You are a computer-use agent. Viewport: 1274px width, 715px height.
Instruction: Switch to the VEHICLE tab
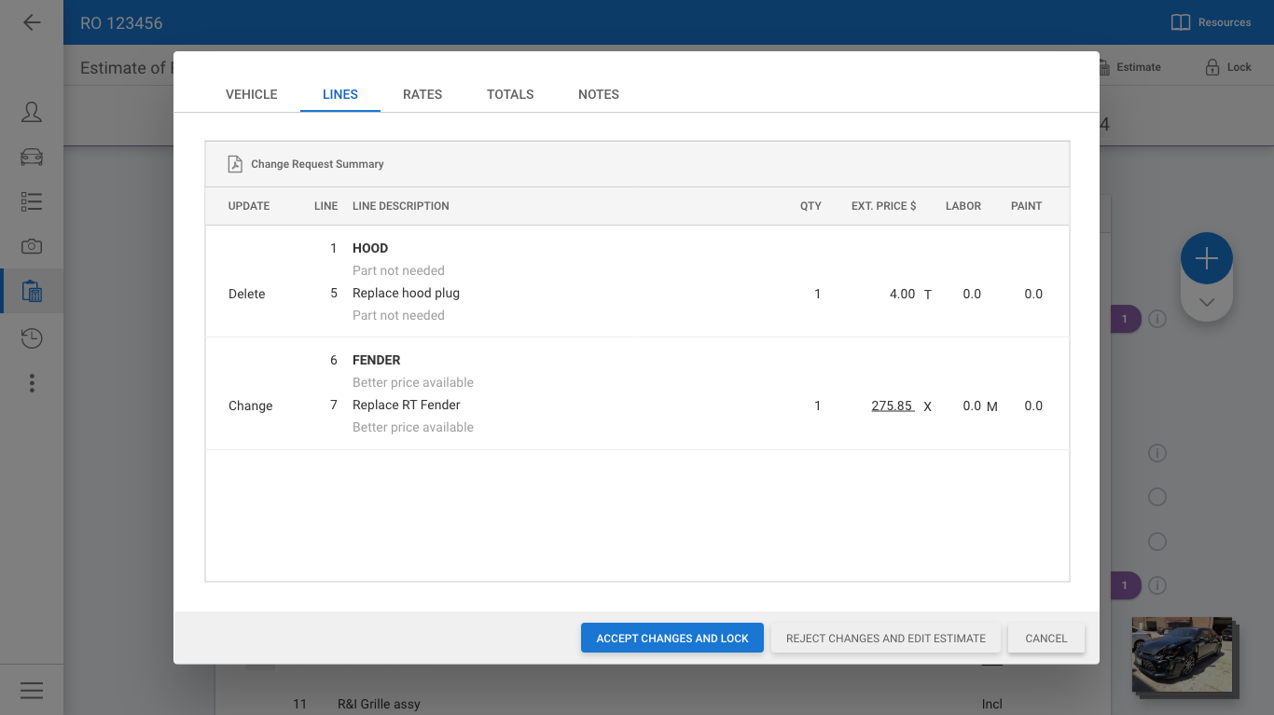pos(251,94)
